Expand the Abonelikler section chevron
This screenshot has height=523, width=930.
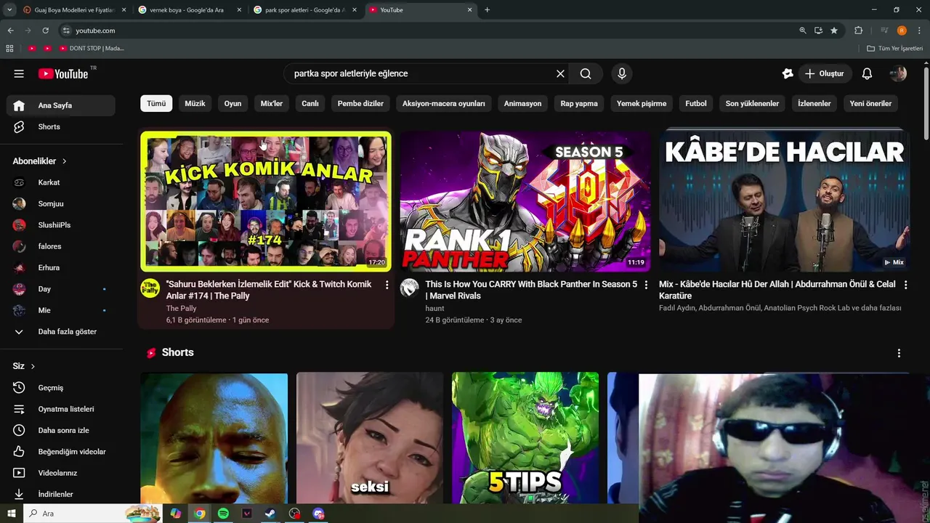[64, 161]
